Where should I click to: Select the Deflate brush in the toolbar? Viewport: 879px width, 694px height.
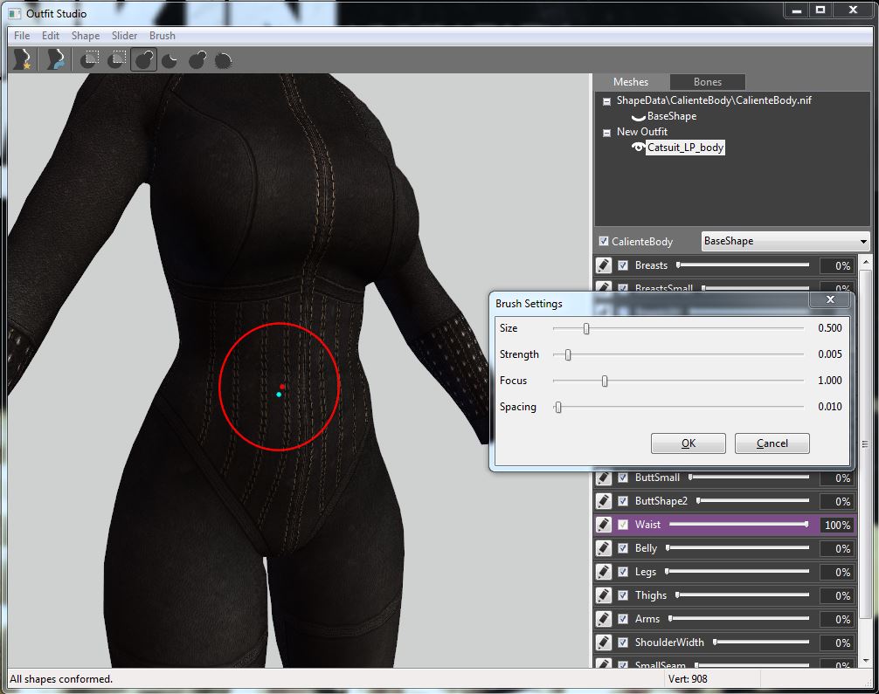[x=171, y=59]
